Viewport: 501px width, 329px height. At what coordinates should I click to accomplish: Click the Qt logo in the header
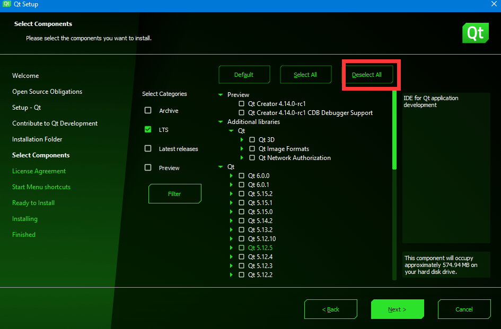[475, 33]
